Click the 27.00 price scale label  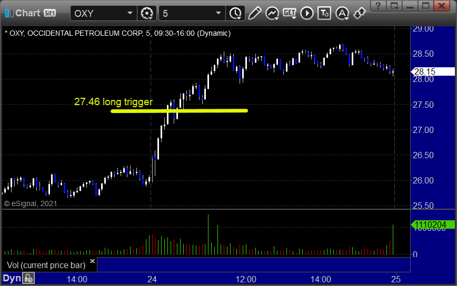coord(423,130)
